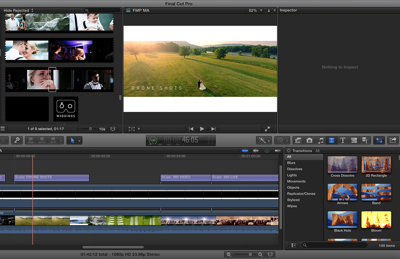Select the Wipes transition category
Viewport: 400px width, 259px height.
292,206
